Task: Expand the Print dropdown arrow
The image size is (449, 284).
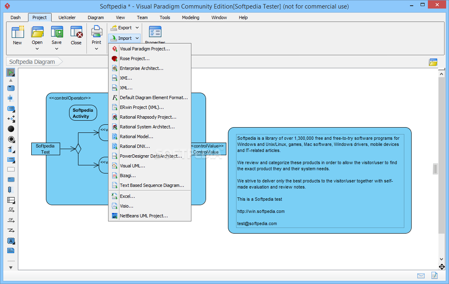Action: click(x=96, y=49)
